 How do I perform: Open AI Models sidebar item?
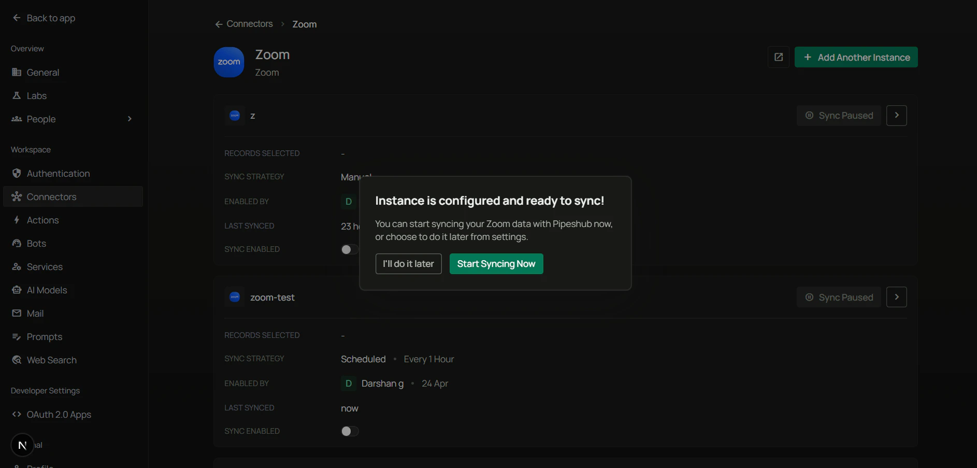[x=73, y=290]
